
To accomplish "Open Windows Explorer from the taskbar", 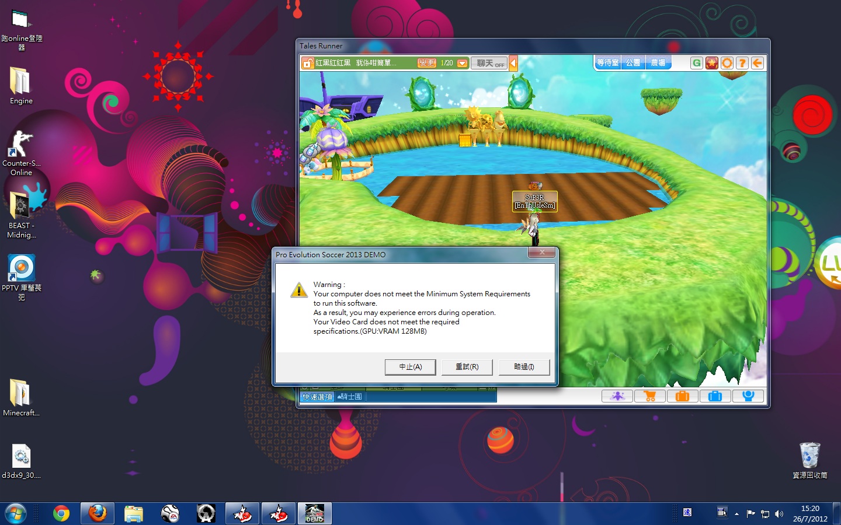I will point(134,513).
